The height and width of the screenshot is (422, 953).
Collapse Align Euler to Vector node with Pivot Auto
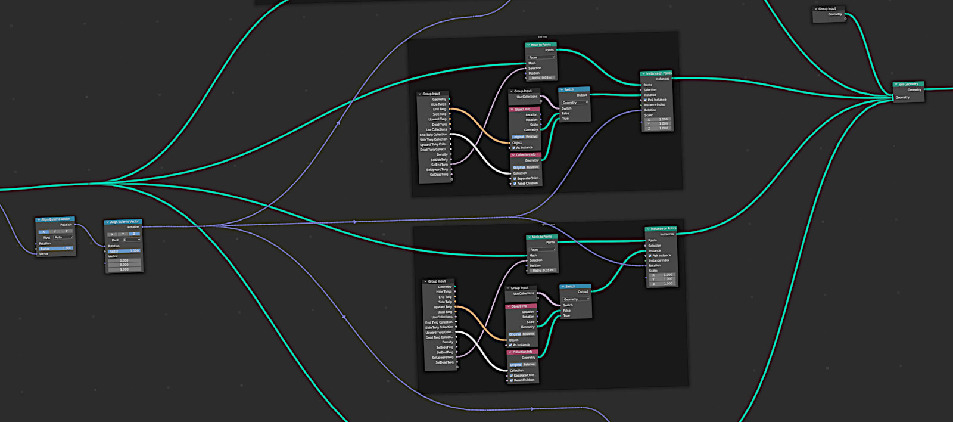39,219
